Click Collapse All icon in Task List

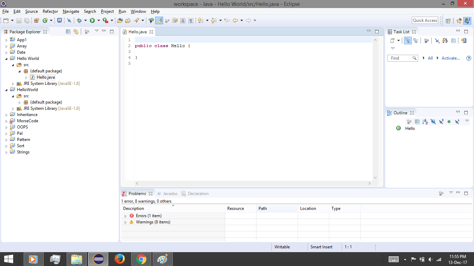[453, 41]
